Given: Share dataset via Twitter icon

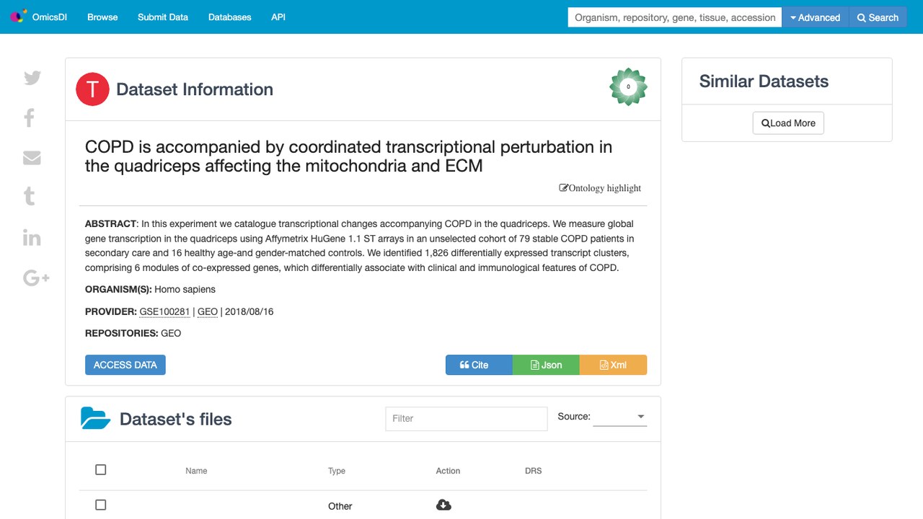Looking at the screenshot, I should (32, 78).
